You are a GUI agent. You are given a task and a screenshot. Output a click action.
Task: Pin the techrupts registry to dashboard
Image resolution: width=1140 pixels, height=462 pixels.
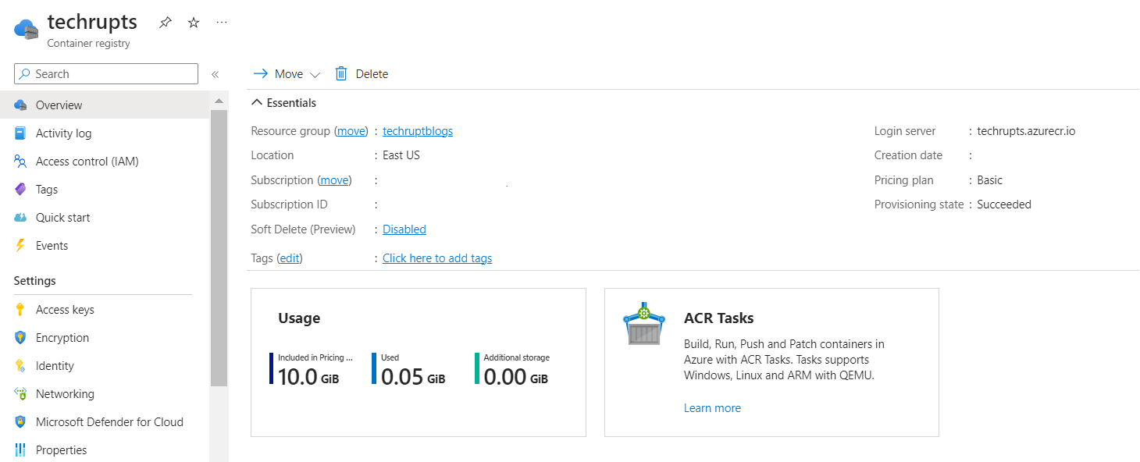pos(165,23)
